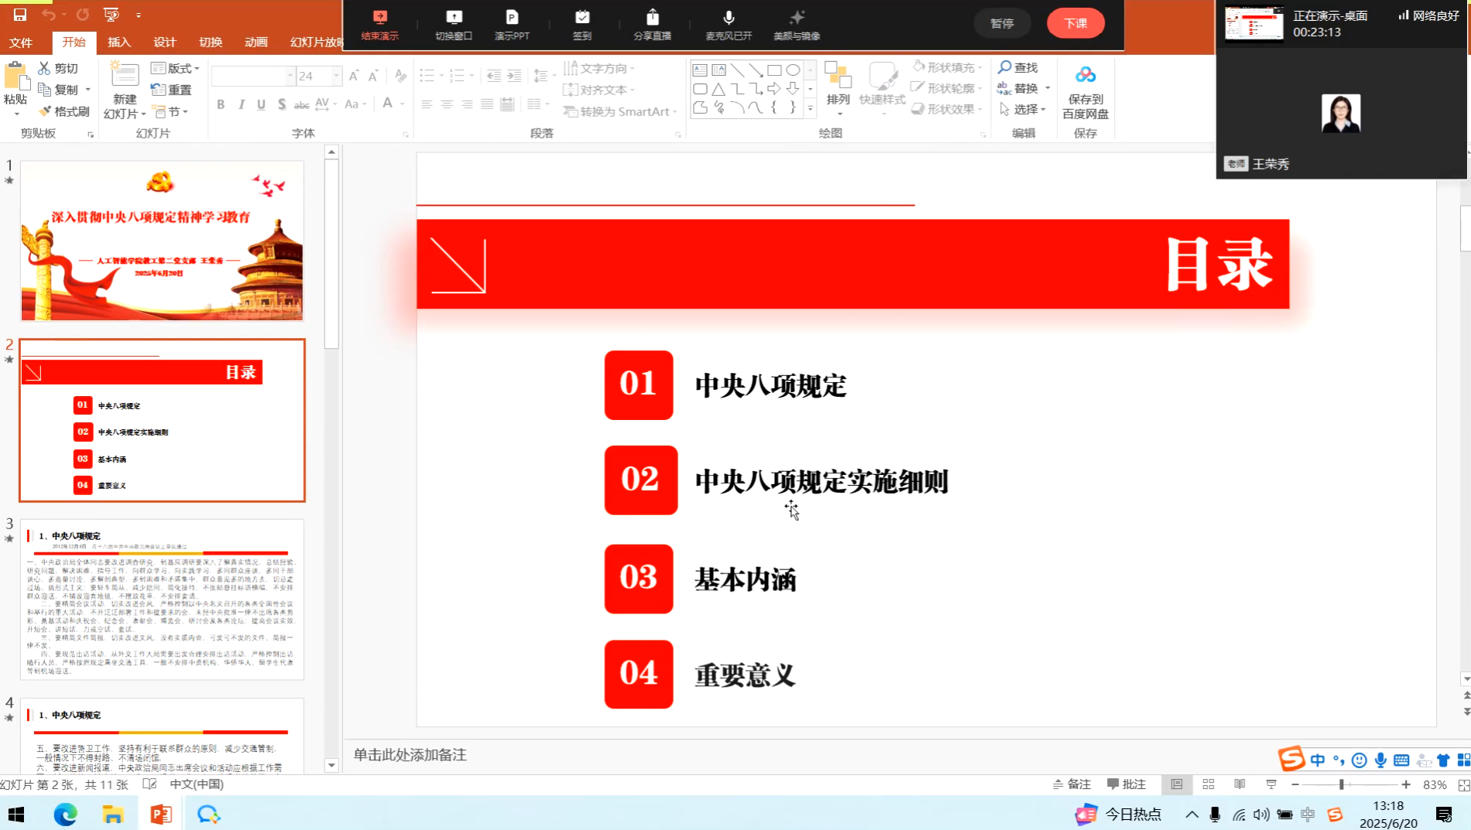1471x830 pixels.
Task: Switch to the Insert (插入) ribbon tab
Action: coord(119,43)
